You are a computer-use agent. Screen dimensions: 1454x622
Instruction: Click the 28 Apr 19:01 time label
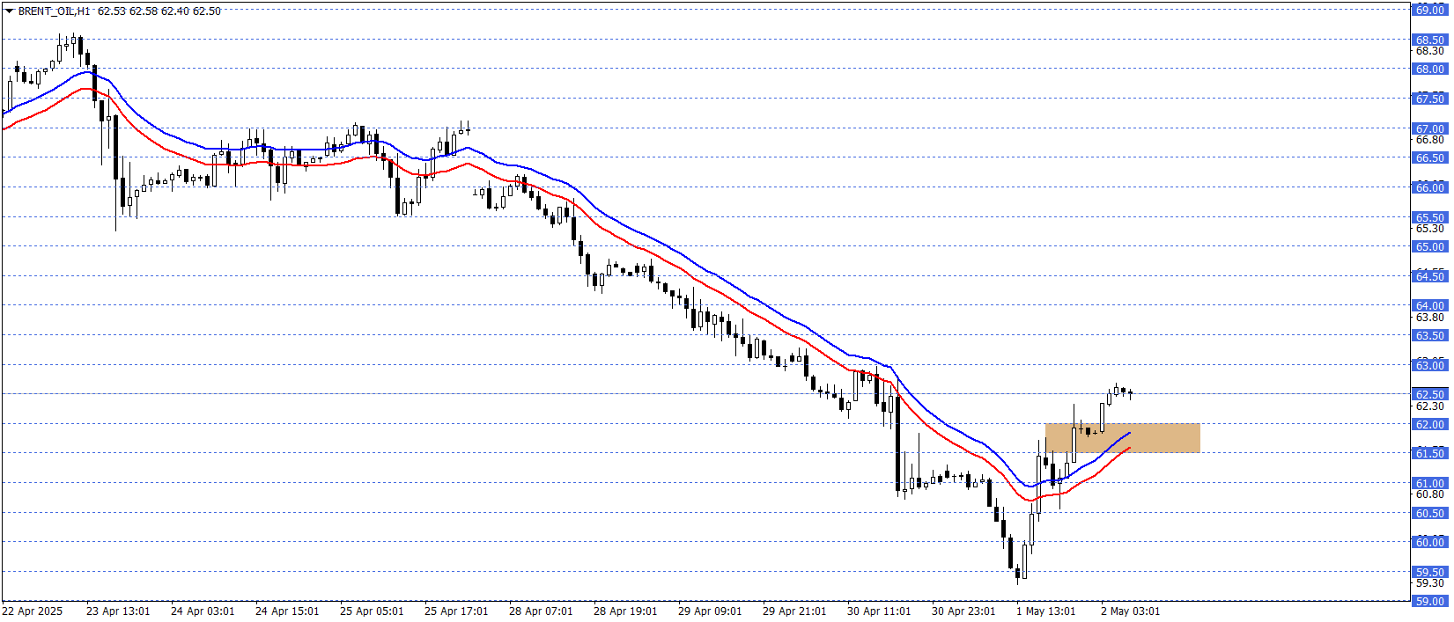point(625,611)
